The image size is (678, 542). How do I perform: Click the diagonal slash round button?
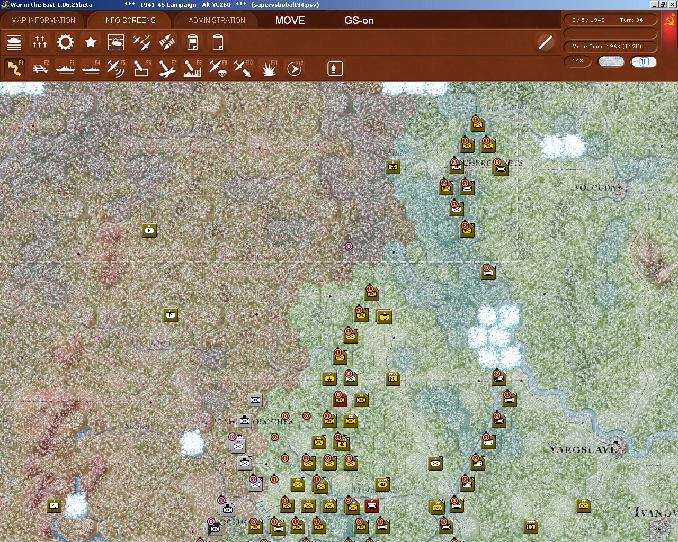[x=546, y=42]
